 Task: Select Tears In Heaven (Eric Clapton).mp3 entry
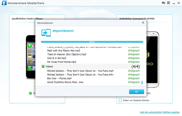point(67,54)
